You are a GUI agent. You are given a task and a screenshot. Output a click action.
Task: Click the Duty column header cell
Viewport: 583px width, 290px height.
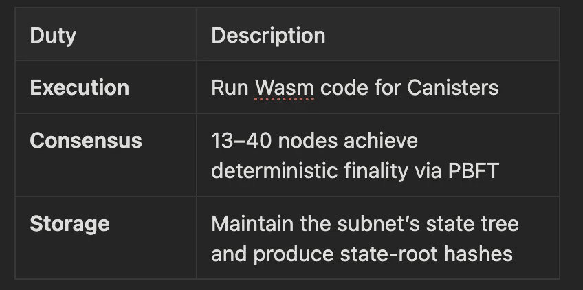[x=52, y=35]
